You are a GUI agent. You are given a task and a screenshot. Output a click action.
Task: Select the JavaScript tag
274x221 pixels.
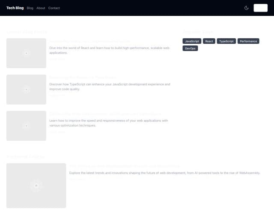click(x=192, y=41)
